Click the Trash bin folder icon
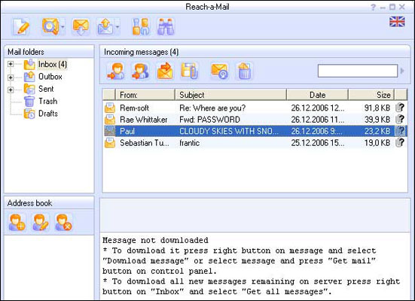Viewport: 415px width, 301px height. point(29,102)
